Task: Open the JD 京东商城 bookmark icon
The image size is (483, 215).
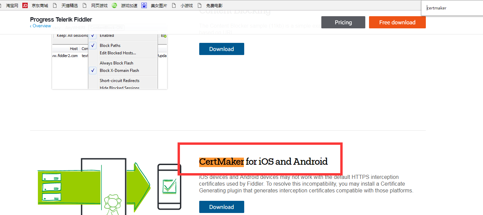Action: 25,5
